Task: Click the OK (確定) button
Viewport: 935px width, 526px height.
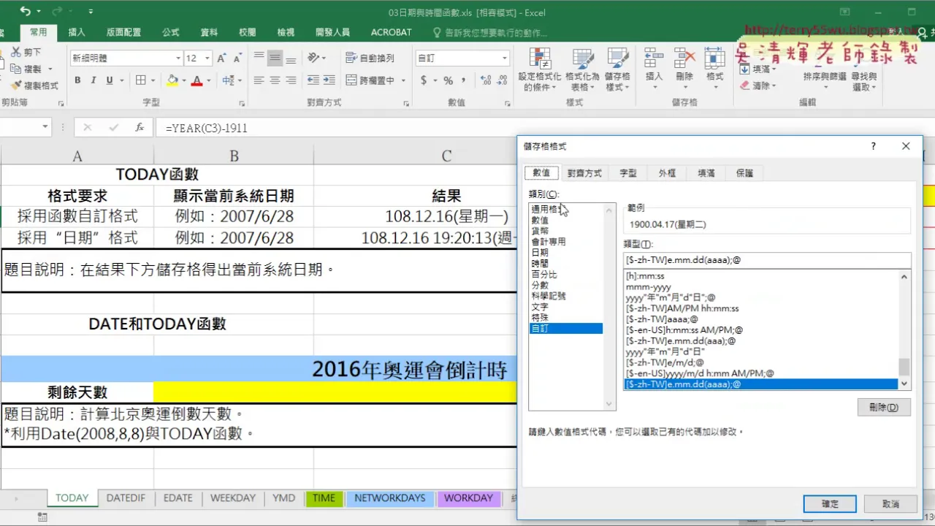Action: point(830,504)
